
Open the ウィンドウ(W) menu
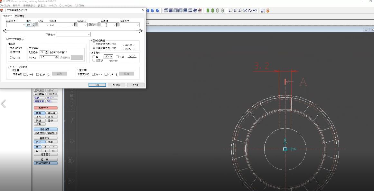(65, 6)
